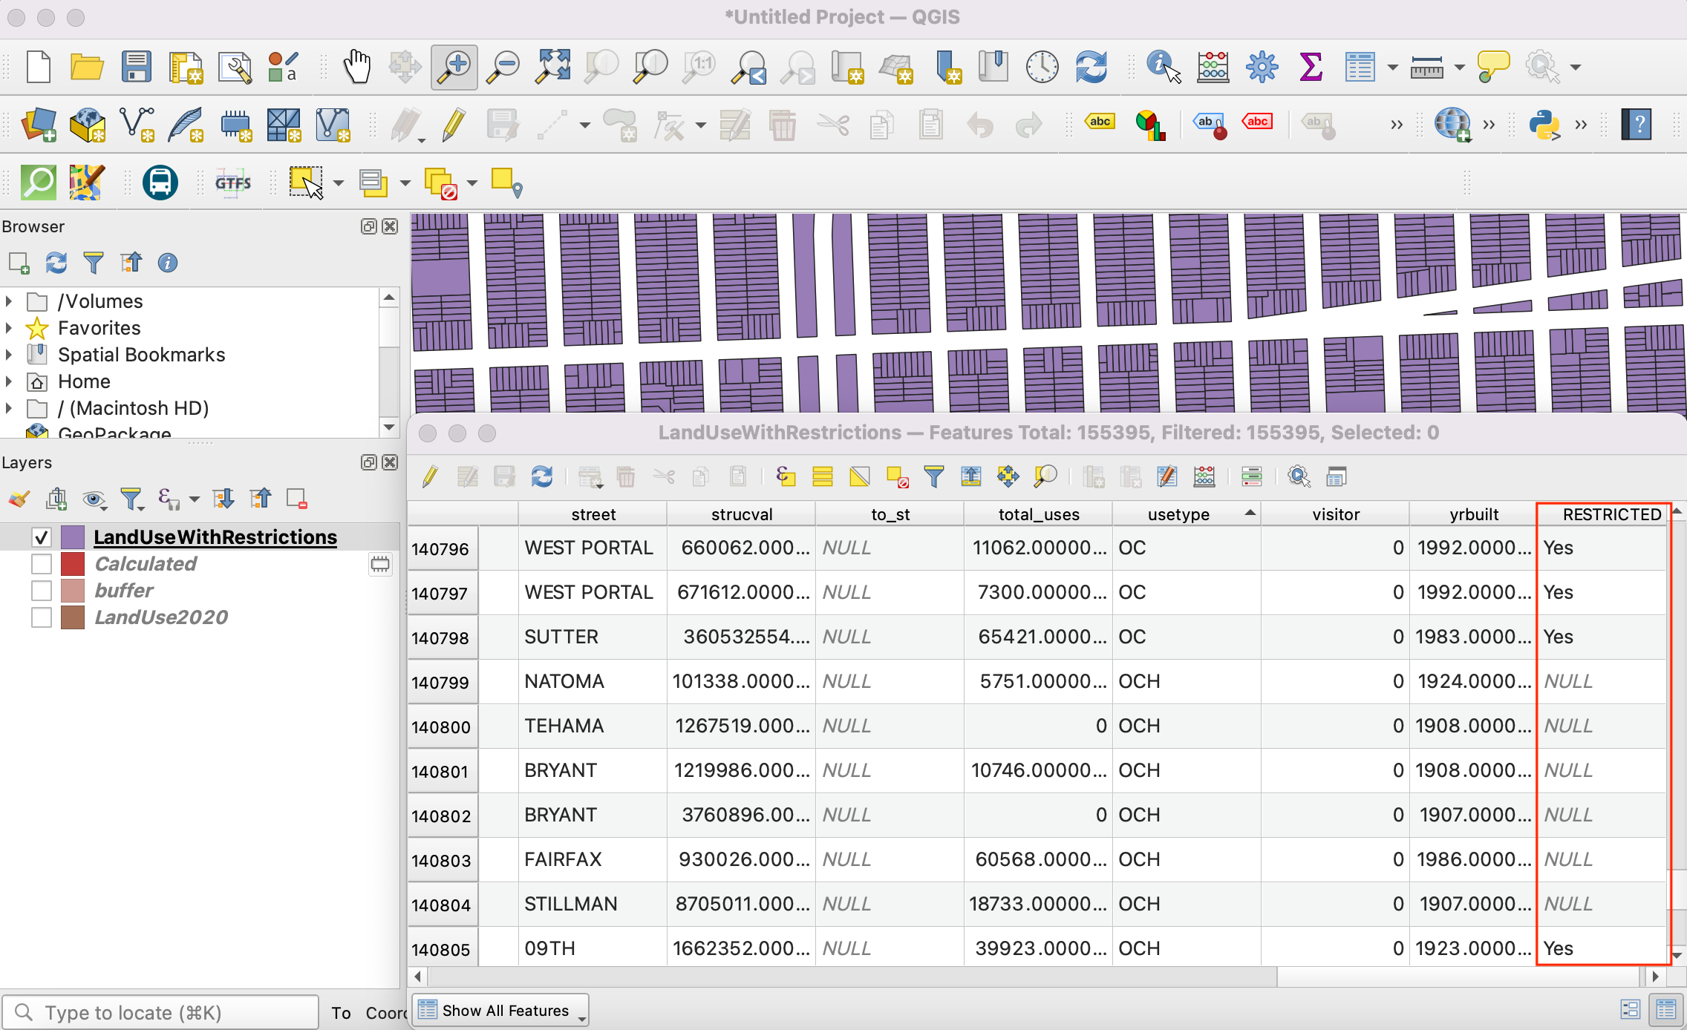Image resolution: width=1687 pixels, height=1030 pixels.
Task: Enable the Calculated layer checkbox
Action: click(x=42, y=564)
